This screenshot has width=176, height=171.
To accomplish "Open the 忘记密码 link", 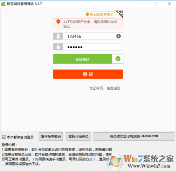I will coord(96,88).
